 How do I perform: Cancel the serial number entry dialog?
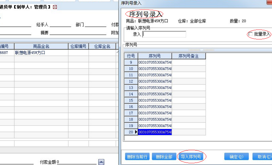click(262, 157)
